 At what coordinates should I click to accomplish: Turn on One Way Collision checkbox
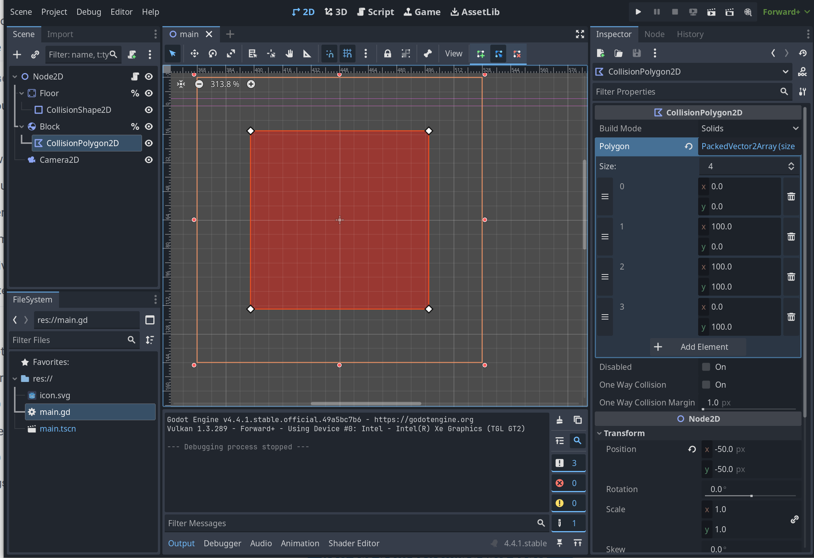[x=706, y=385]
